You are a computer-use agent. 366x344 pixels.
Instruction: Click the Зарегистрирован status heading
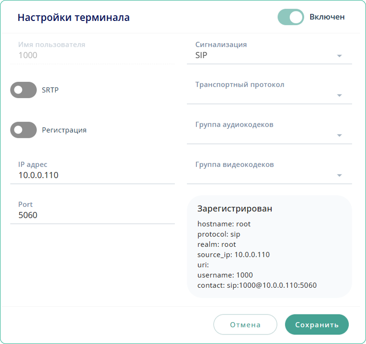234,209
